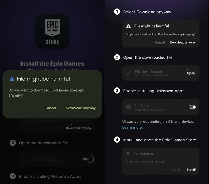This screenshot has width=209, height=184.
Task: Click the step 1 number badge
Action: coord(117,12)
